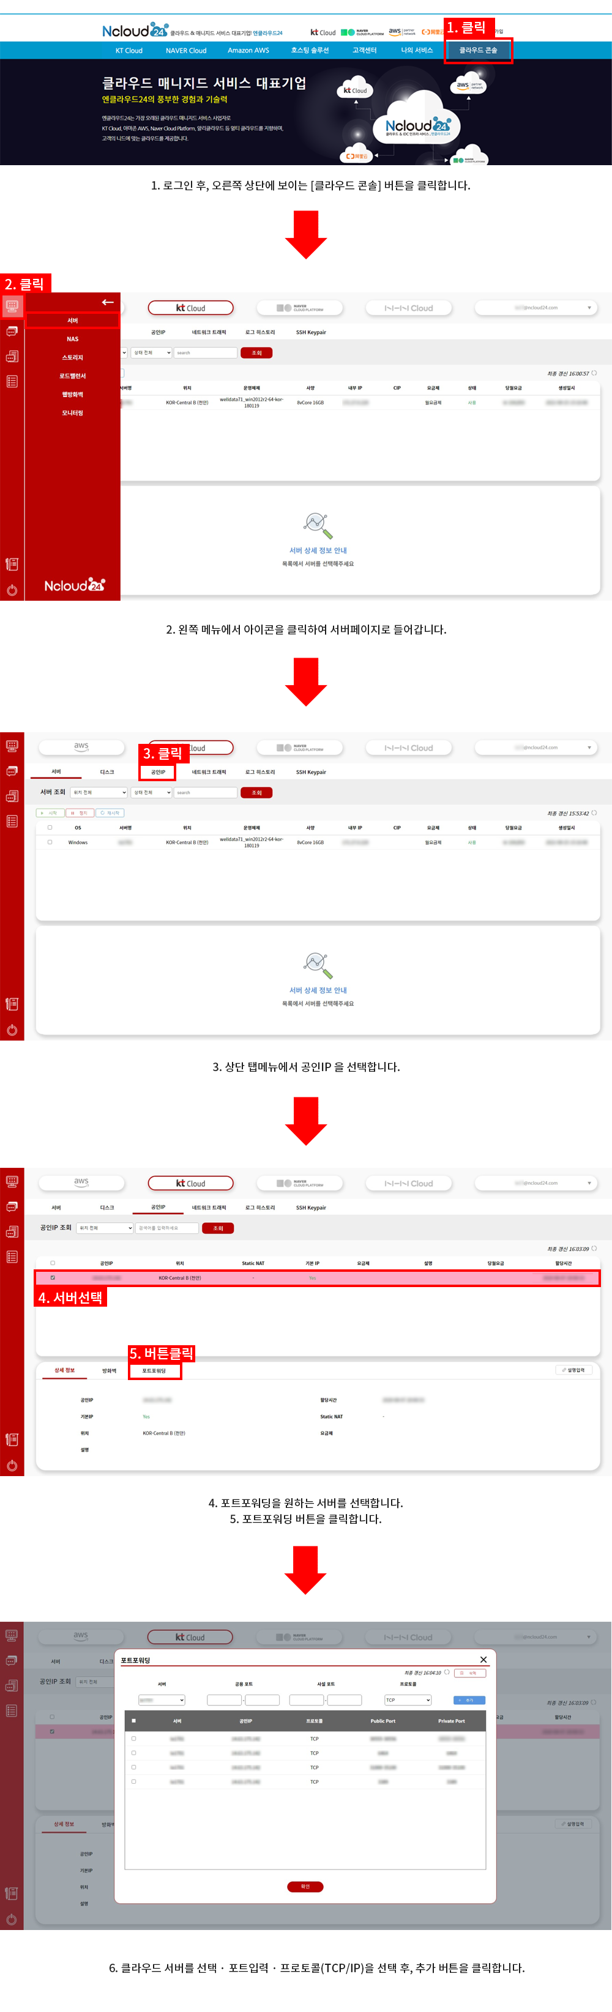The height and width of the screenshot is (2012, 612).
Task: Open the account email dropdown on public IP page
Action: tap(536, 1182)
